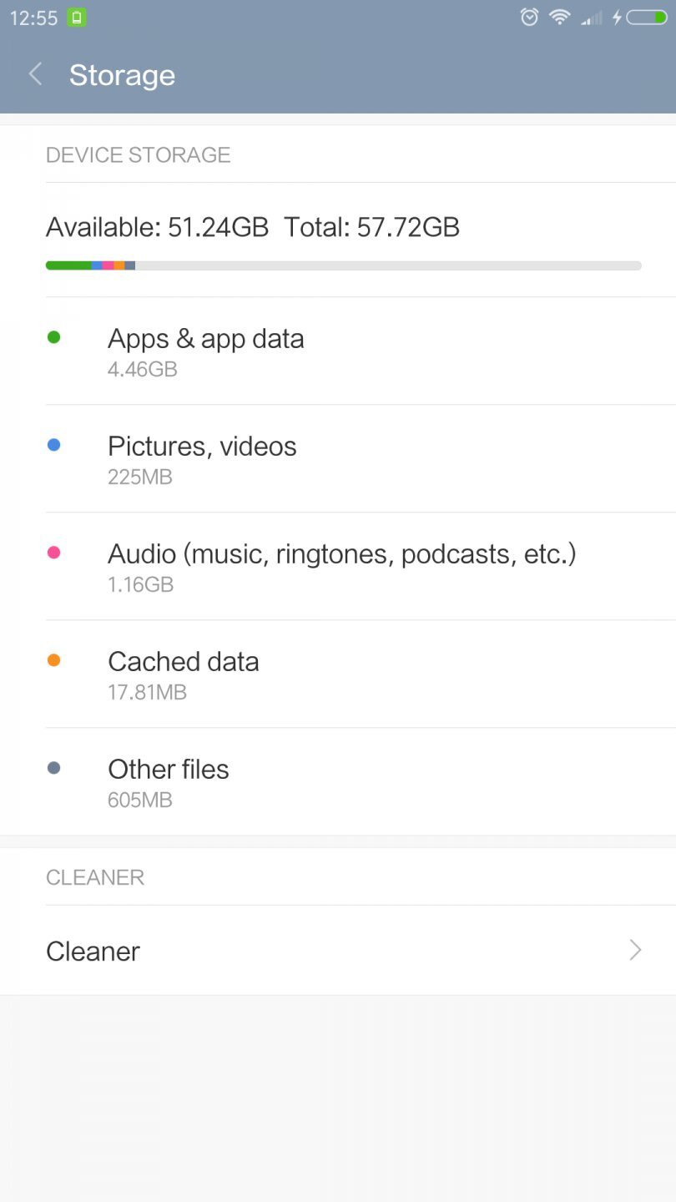Screen dimensions: 676x1202
Task: Tap the Available 51.24GB storage text
Action: (x=158, y=226)
